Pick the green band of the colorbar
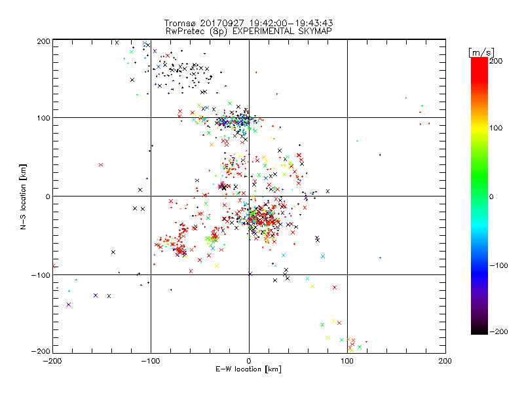Screen dimensions: 524x393 tap(479, 177)
